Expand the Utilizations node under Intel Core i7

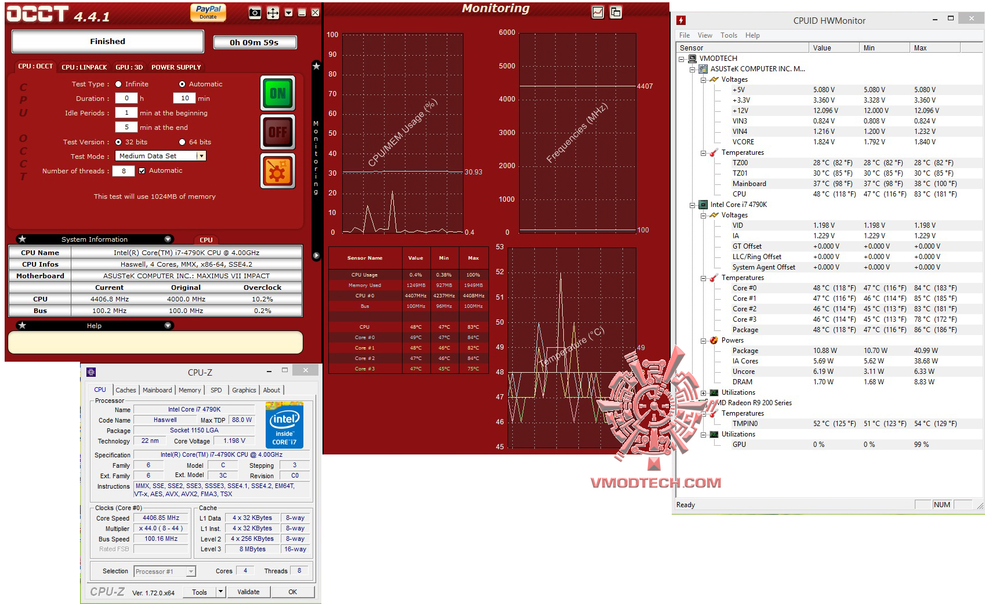tap(704, 392)
